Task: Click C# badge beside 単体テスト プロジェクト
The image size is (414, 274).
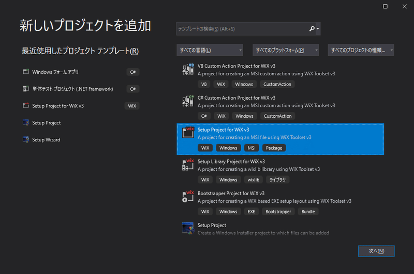Action: click(133, 89)
